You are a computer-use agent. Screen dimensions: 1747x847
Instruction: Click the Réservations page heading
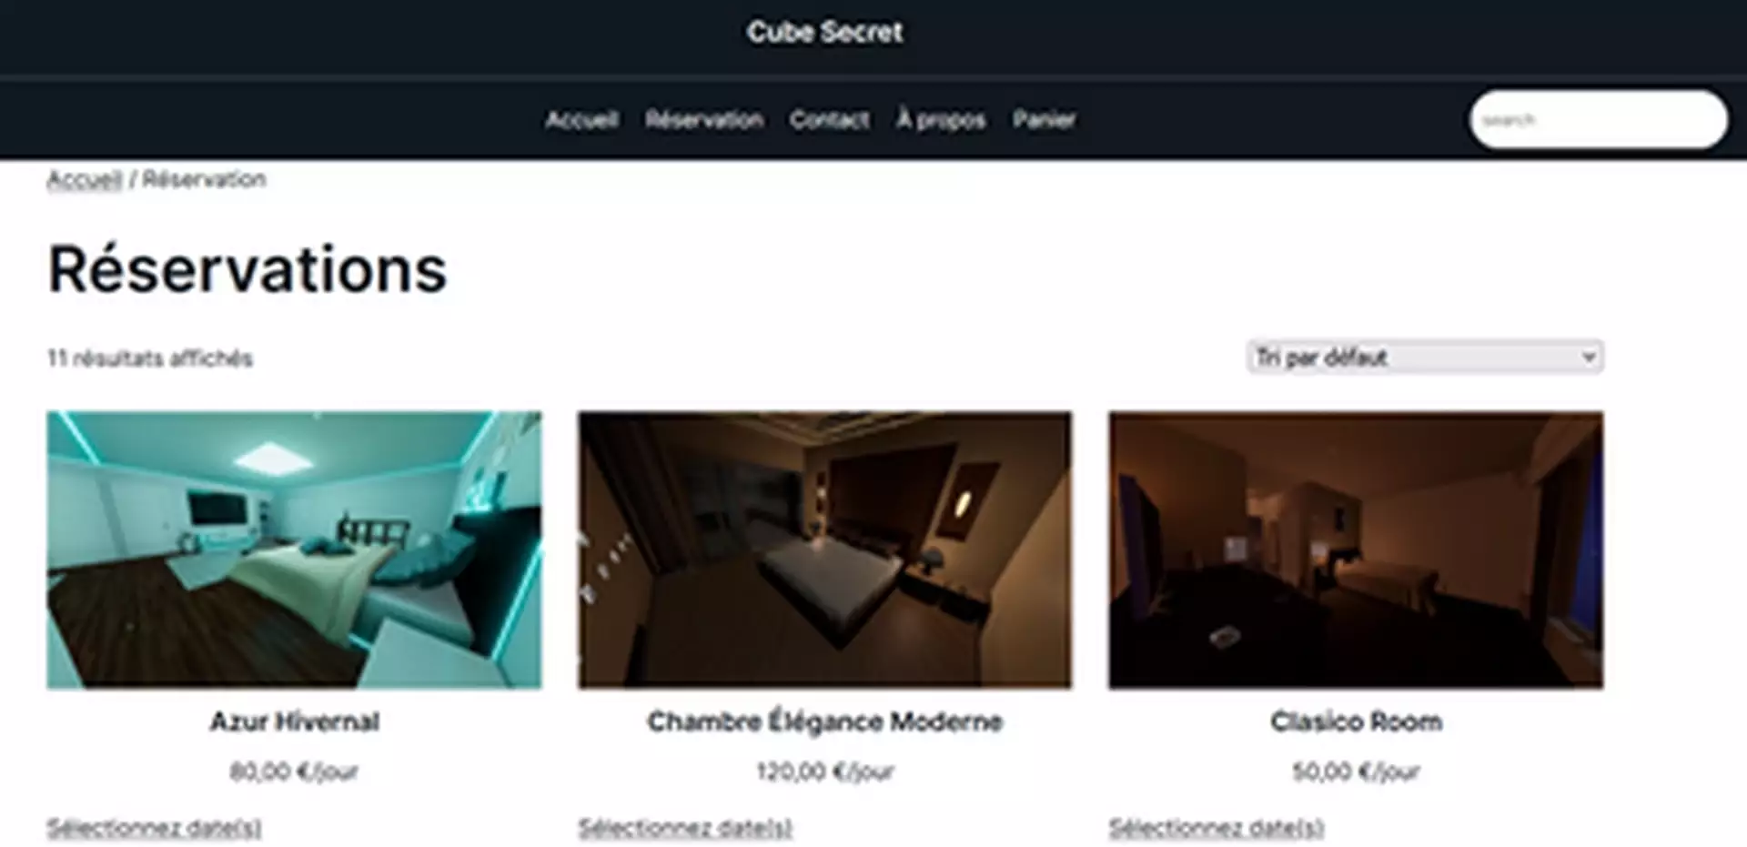[247, 270]
